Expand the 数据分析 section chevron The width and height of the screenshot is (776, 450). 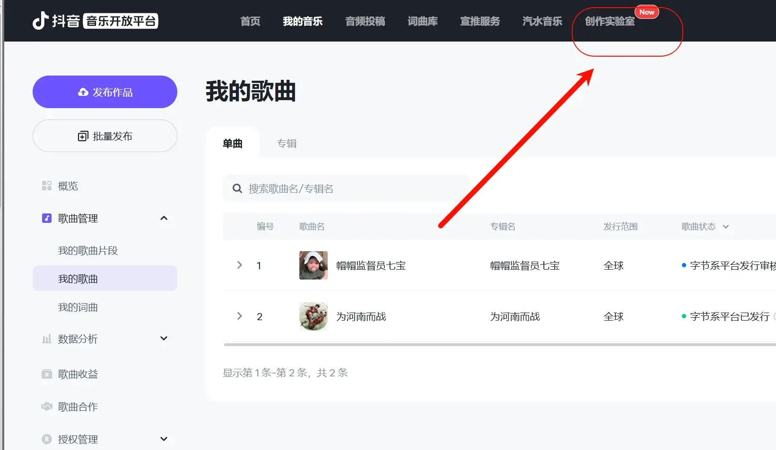[164, 339]
